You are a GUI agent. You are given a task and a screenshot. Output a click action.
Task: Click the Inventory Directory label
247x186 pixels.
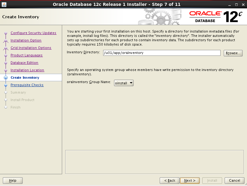(83, 52)
